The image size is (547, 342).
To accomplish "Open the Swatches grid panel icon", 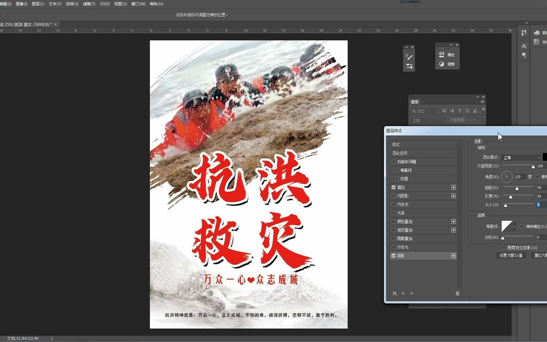I will click(x=536, y=42).
